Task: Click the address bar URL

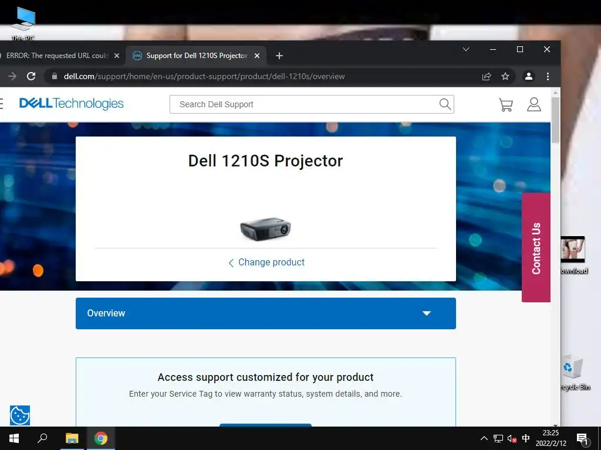Action: [x=204, y=77]
